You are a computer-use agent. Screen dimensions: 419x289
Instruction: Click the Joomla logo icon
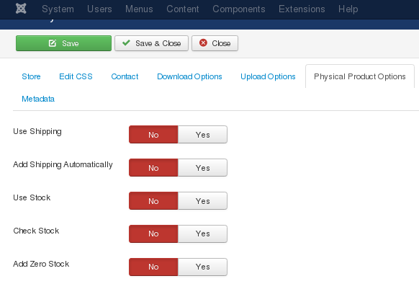click(x=21, y=9)
